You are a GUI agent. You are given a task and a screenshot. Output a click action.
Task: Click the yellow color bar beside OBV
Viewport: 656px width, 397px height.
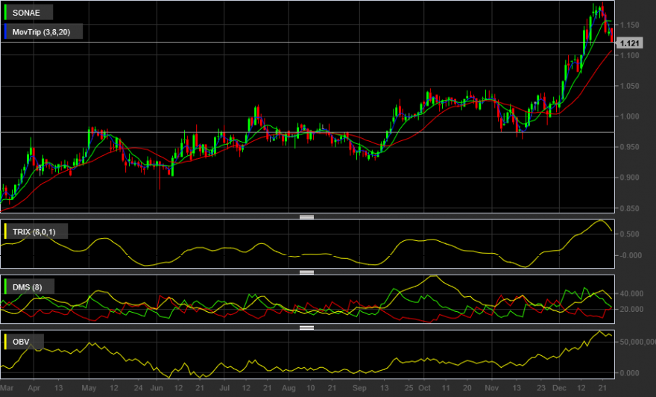(5, 342)
